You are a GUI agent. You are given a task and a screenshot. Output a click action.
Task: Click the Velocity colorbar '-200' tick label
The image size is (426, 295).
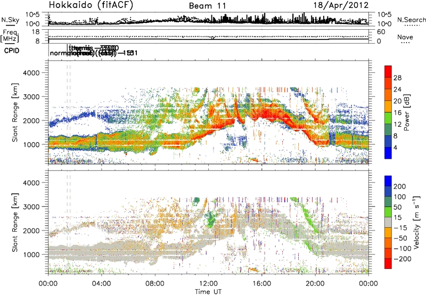tap(403, 259)
